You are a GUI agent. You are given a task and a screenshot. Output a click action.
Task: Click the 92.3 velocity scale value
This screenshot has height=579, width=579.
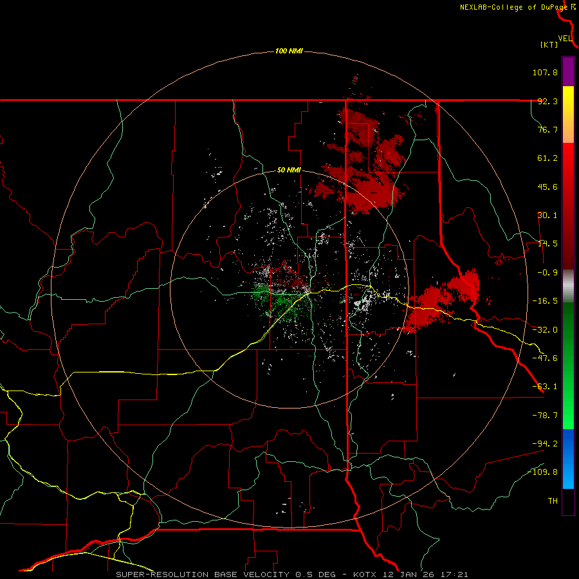(547, 101)
